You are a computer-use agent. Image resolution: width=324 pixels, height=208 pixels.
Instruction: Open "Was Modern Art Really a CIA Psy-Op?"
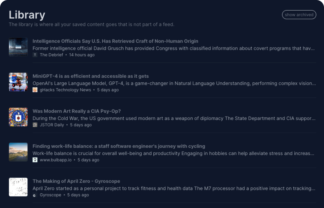77,111
